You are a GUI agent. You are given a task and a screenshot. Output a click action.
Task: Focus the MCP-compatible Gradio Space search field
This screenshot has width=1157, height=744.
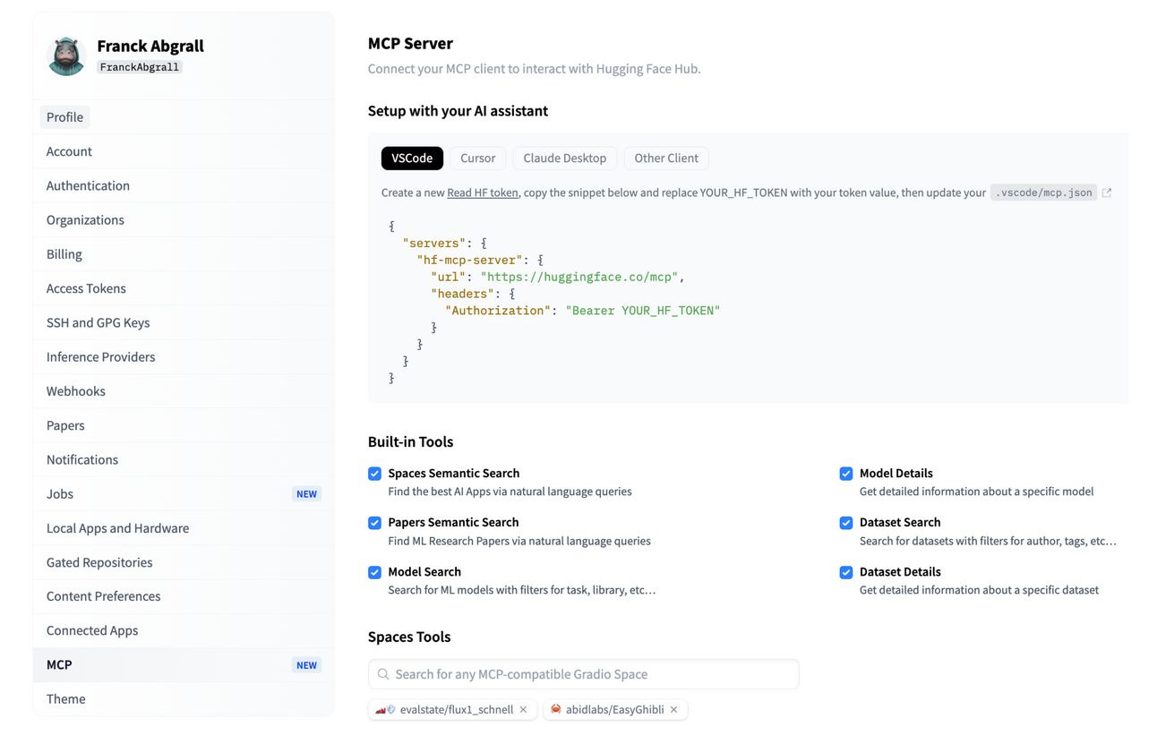click(583, 674)
